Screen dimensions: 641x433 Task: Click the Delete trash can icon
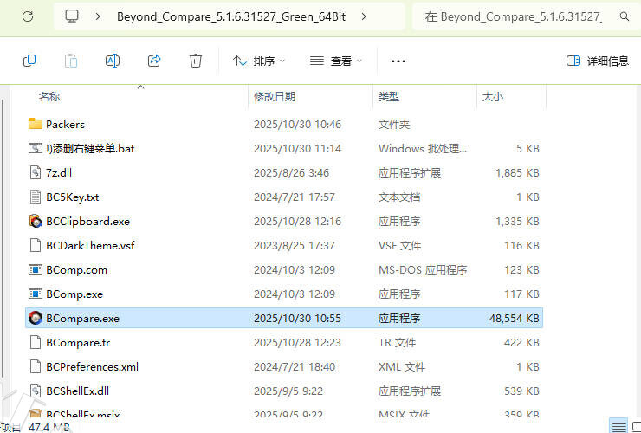point(196,61)
